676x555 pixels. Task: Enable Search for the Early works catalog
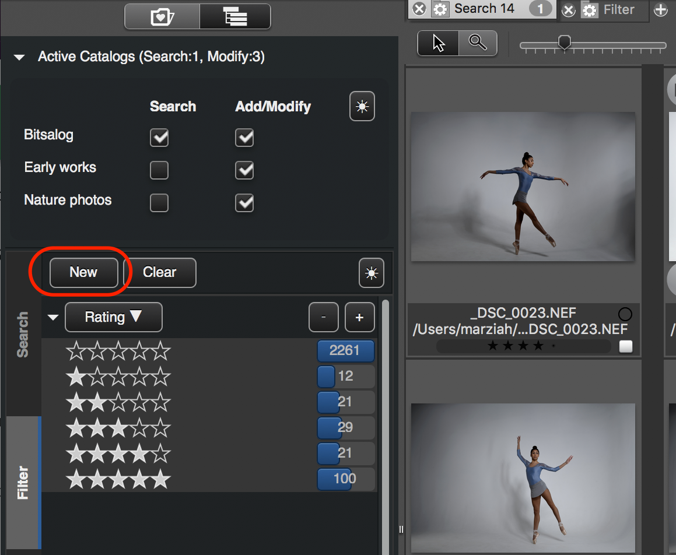click(x=159, y=170)
